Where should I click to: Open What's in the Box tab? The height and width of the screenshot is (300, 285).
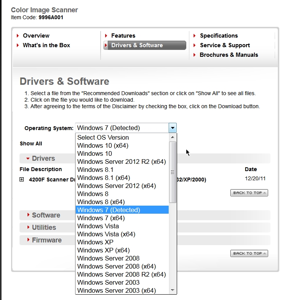pyautogui.click(x=46, y=45)
